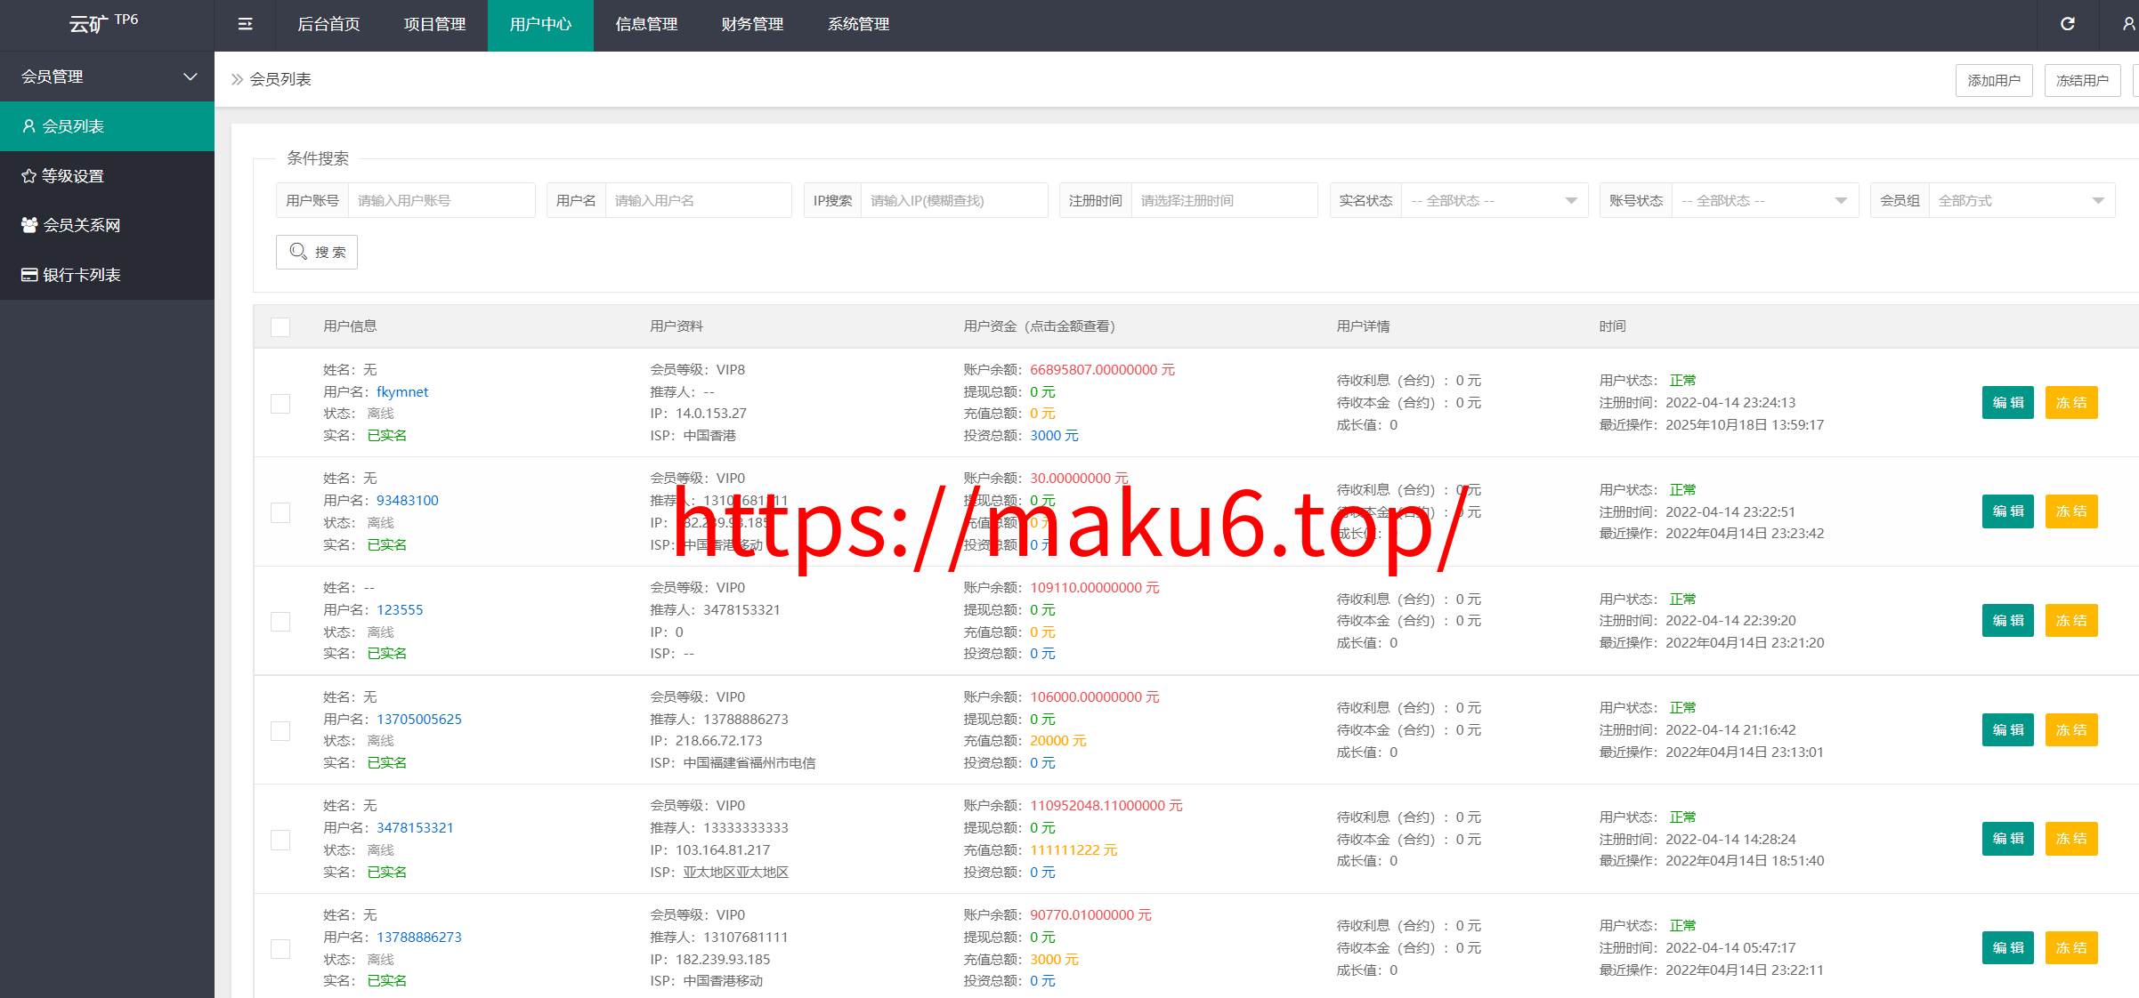Click 冻结 for user 3478153321

(x=2071, y=839)
